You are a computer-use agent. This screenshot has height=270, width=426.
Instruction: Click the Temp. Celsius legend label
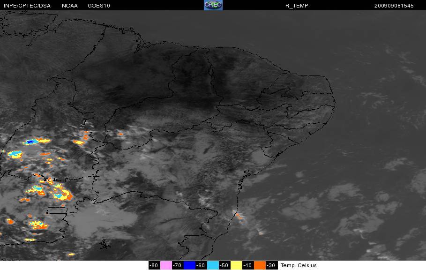coord(299,265)
